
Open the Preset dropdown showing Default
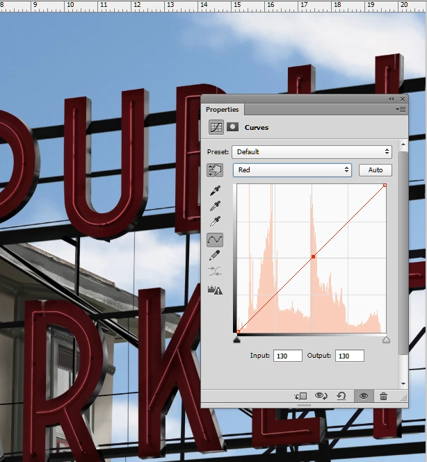coord(312,151)
